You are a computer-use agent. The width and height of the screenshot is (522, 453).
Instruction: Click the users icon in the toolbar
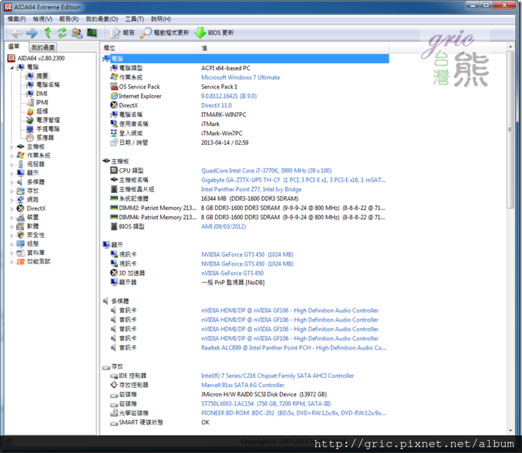tap(77, 32)
